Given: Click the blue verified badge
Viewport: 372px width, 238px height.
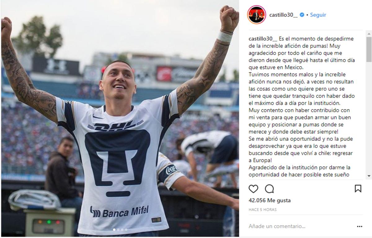Looking at the screenshot, I should coord(302,15).
